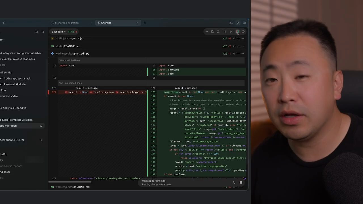Open the diff toolbar more options ellipsis
The image size is (363, 204).
(x=206, y=32)
